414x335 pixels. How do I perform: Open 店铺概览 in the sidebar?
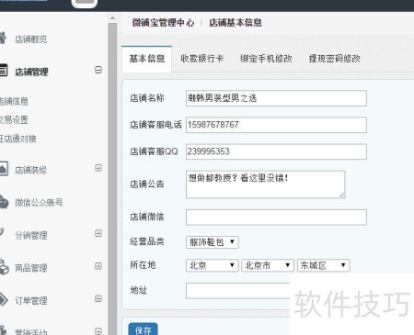pyautogui.click(x=31, y=39)
